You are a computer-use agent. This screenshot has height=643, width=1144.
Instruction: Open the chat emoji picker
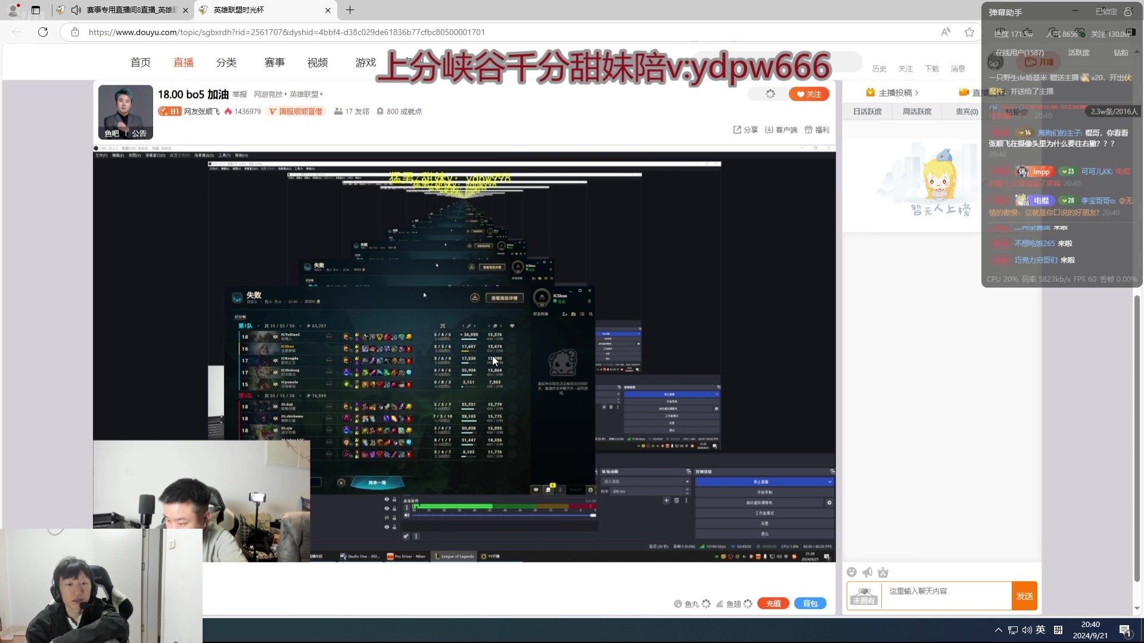(x=852, y=572)
